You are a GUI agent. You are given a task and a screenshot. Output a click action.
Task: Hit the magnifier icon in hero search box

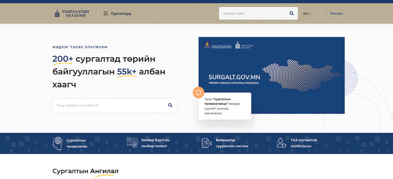pos(170,105)
